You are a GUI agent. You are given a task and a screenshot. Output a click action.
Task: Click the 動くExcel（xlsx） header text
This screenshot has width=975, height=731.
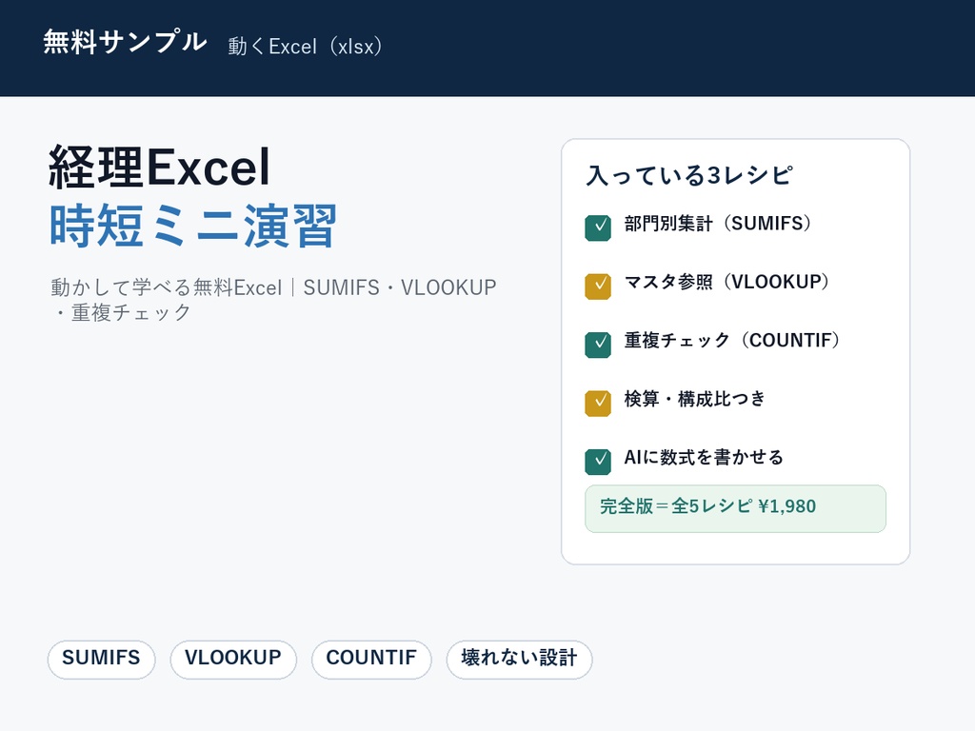[305, 46]
